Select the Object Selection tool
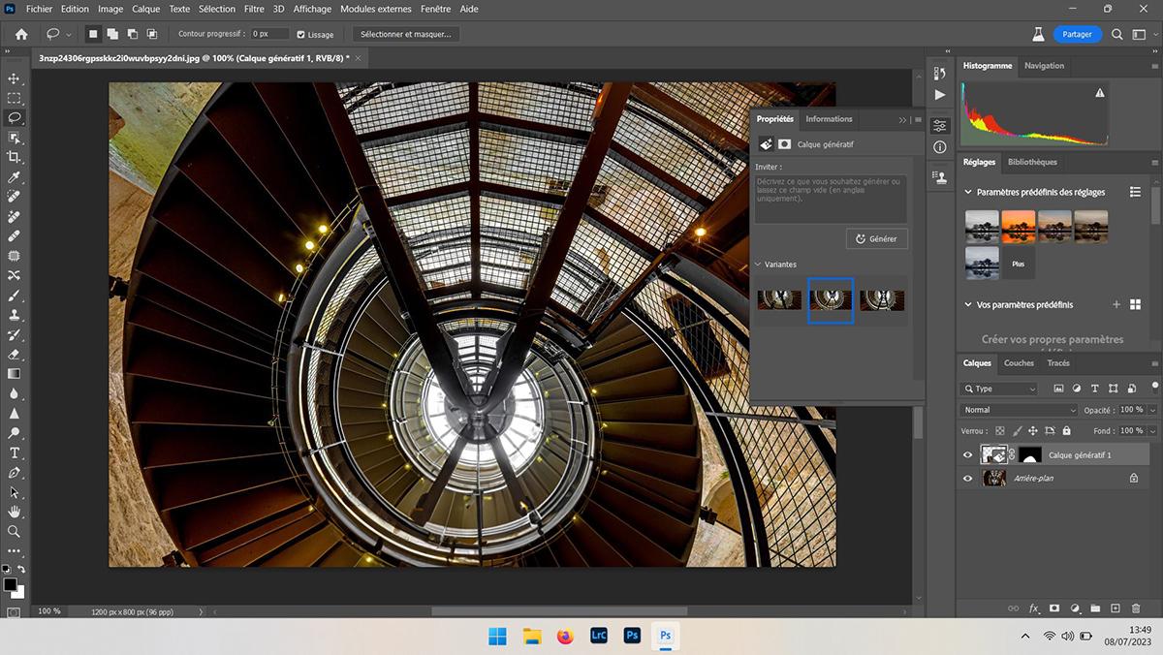The image size is (1163, 655). [x=14, y=138]
